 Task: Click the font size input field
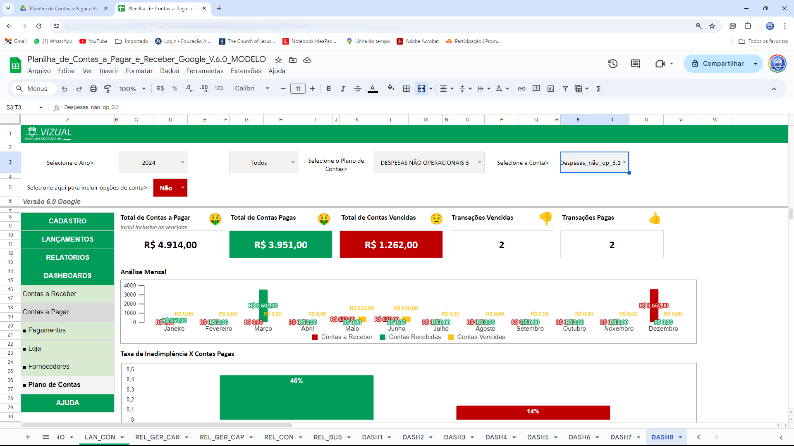coord(298,88)
